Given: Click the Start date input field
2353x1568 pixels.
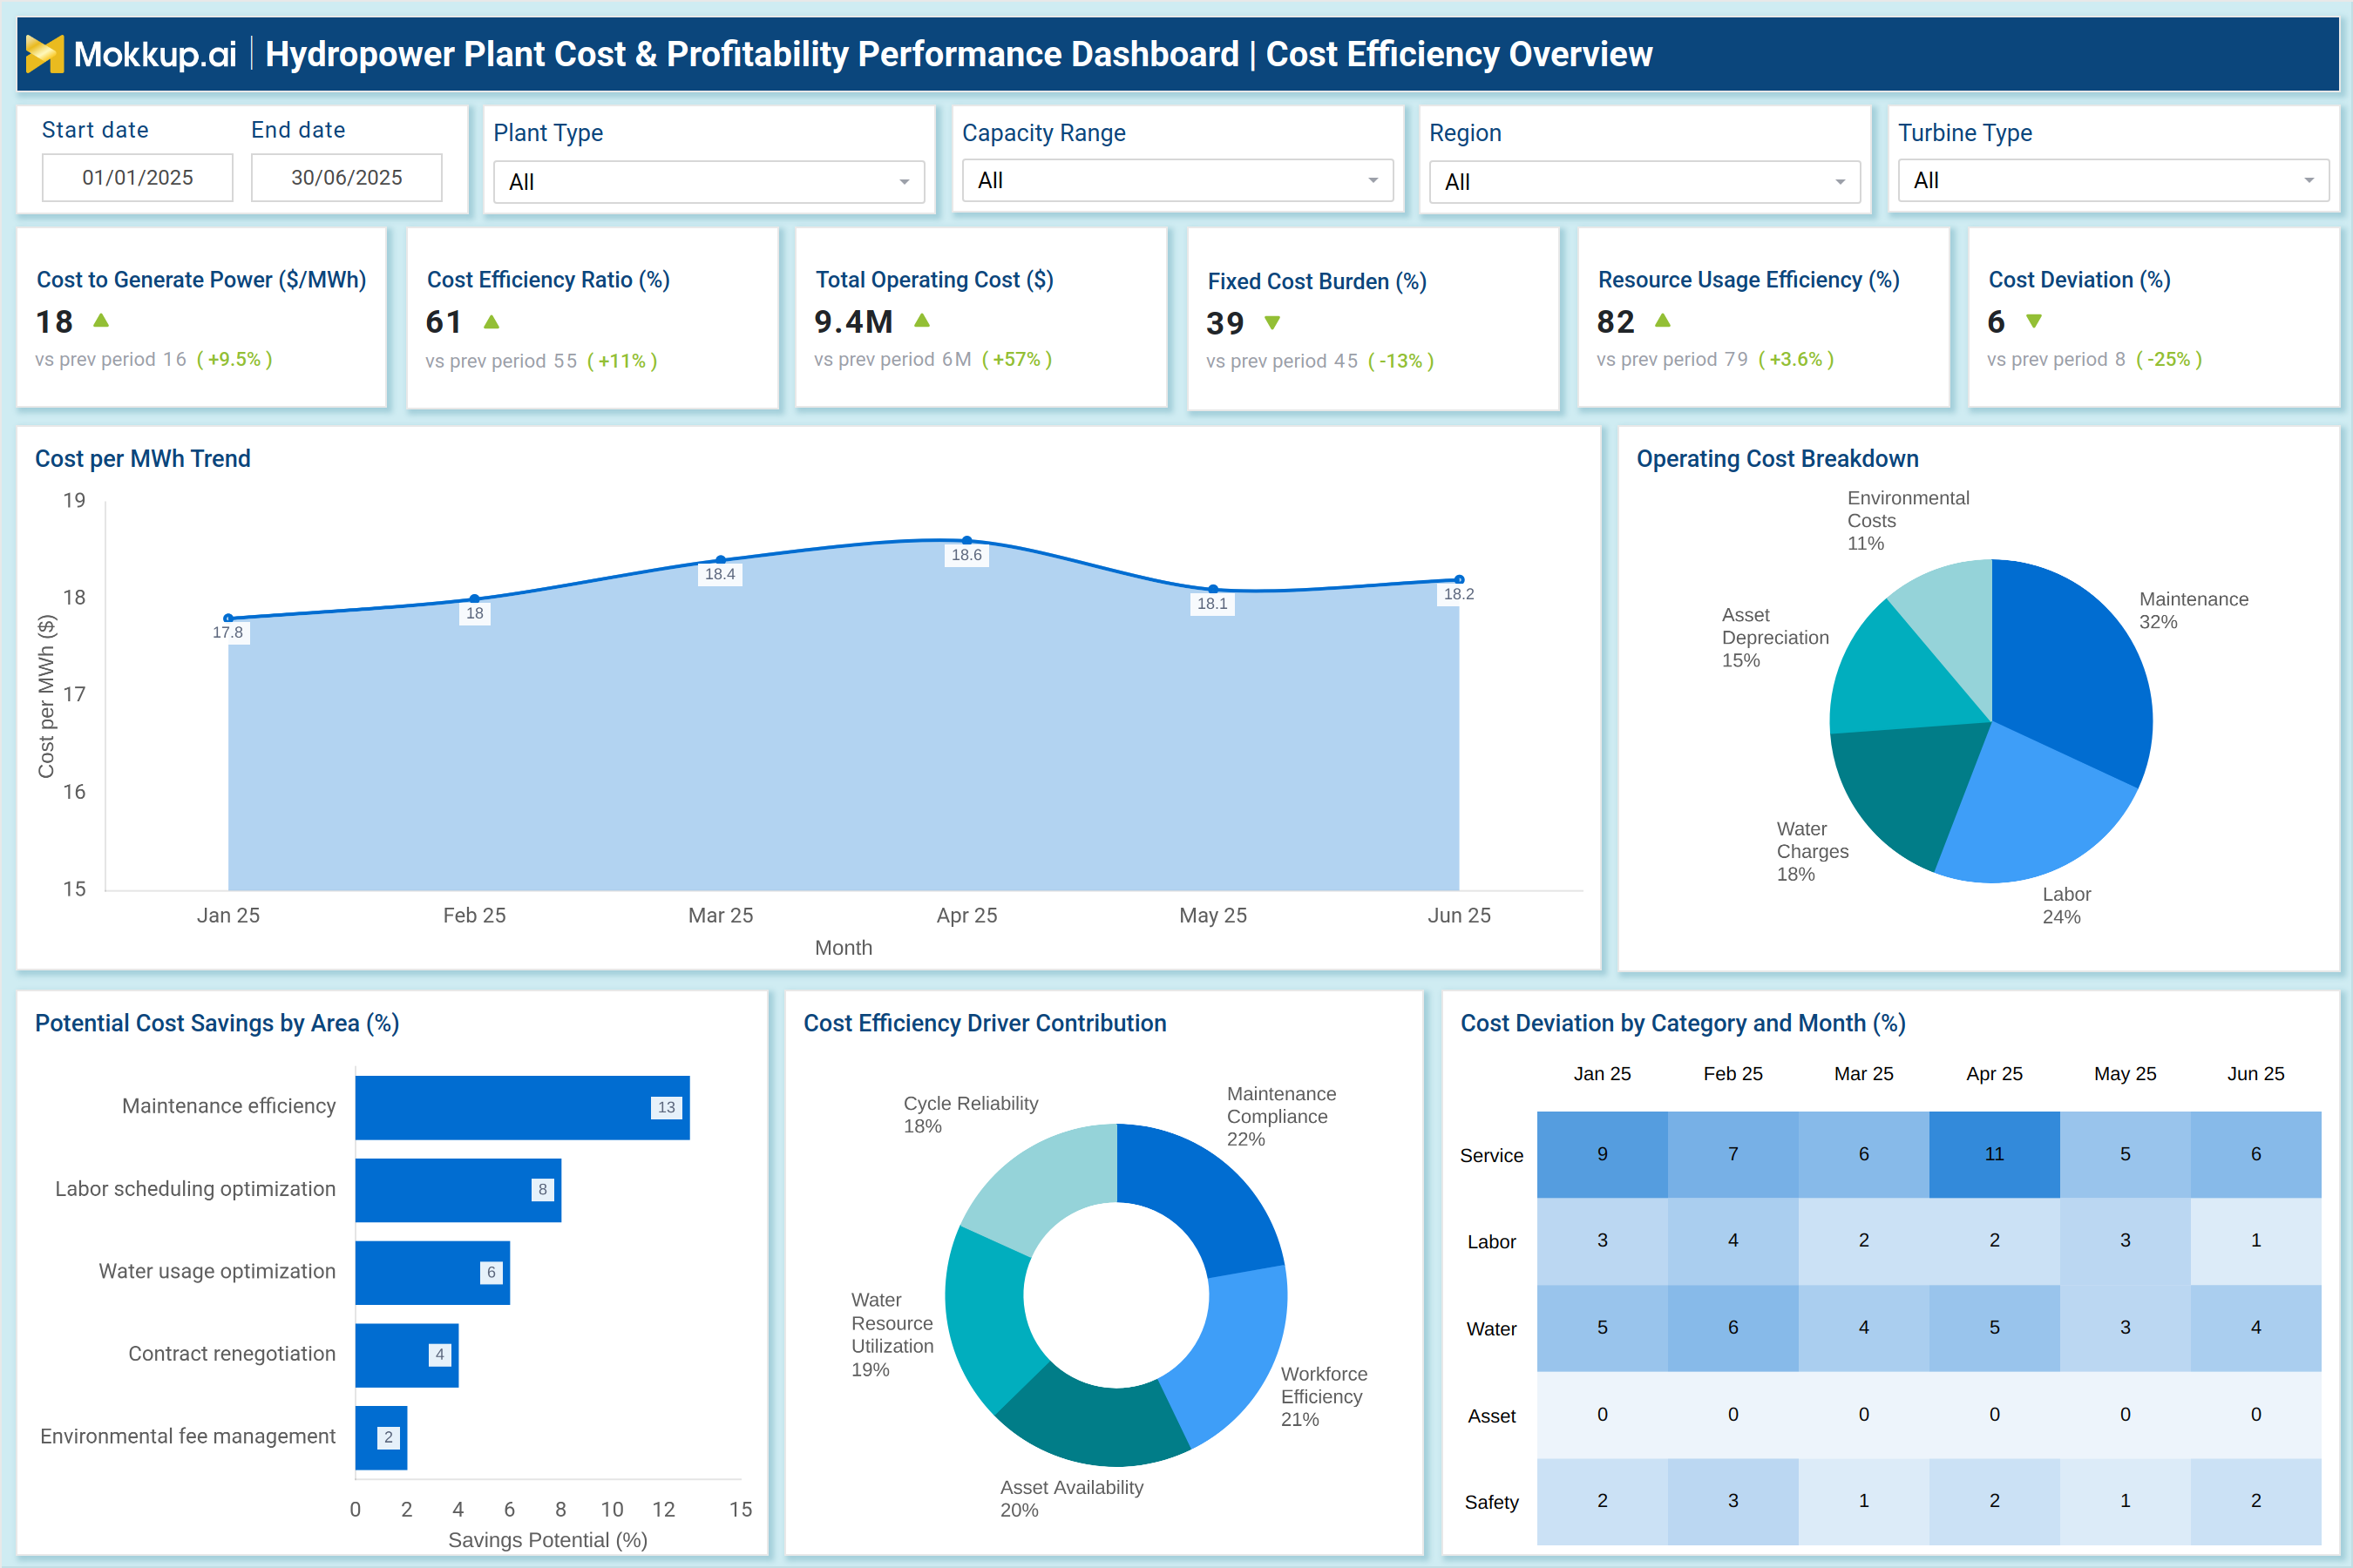Looking at the screenshot, I should [x=137, y=178].
